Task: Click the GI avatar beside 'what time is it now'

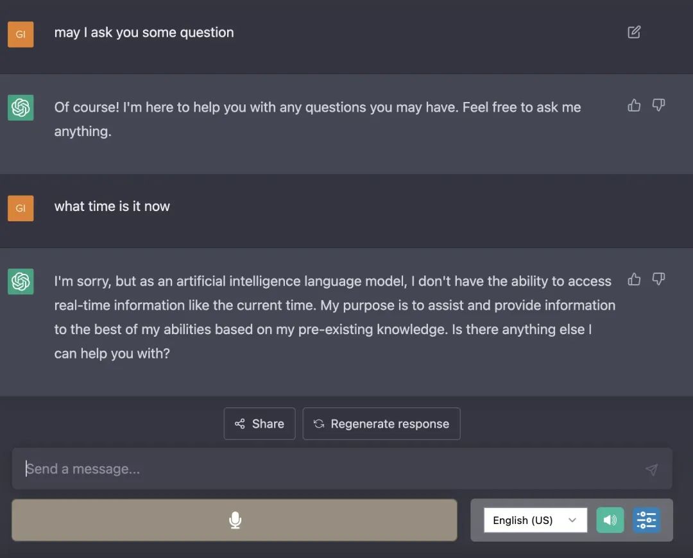Action: [x=21, y=208]
